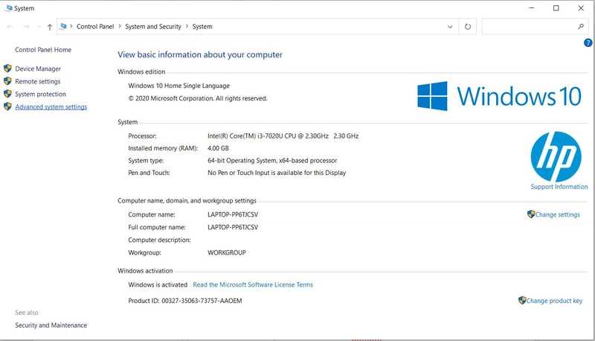Click the shield icon beside Change settings
Image resolution: width=595 pixels, height=341 pixels.
coord(531,214)
